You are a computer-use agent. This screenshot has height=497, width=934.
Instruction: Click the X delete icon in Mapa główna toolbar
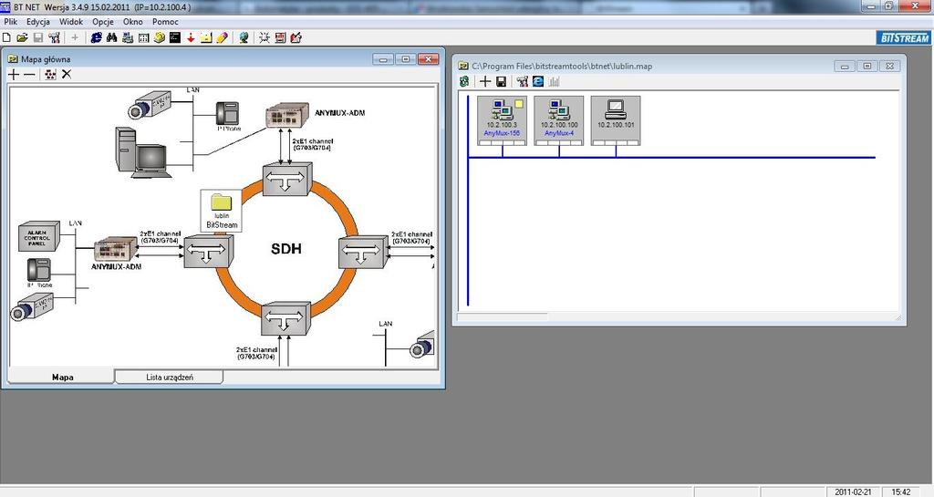67,75
